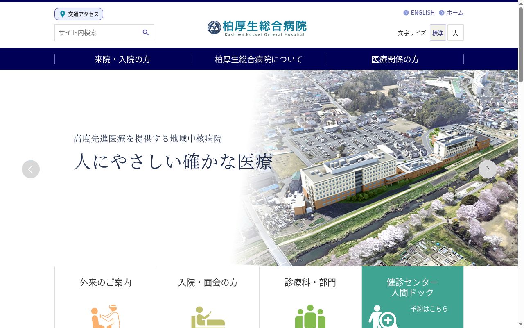The image size is (524, 328).
Task: Open 柏厚生総合病院について menu
Action: [259, 59]
